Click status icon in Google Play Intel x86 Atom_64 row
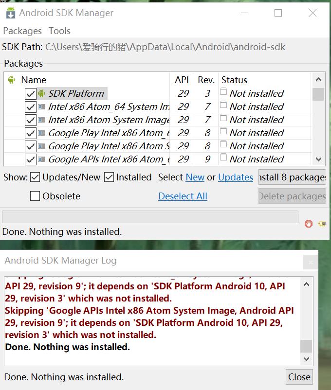The height and width of the screenshot is (390, 331). 223,131
